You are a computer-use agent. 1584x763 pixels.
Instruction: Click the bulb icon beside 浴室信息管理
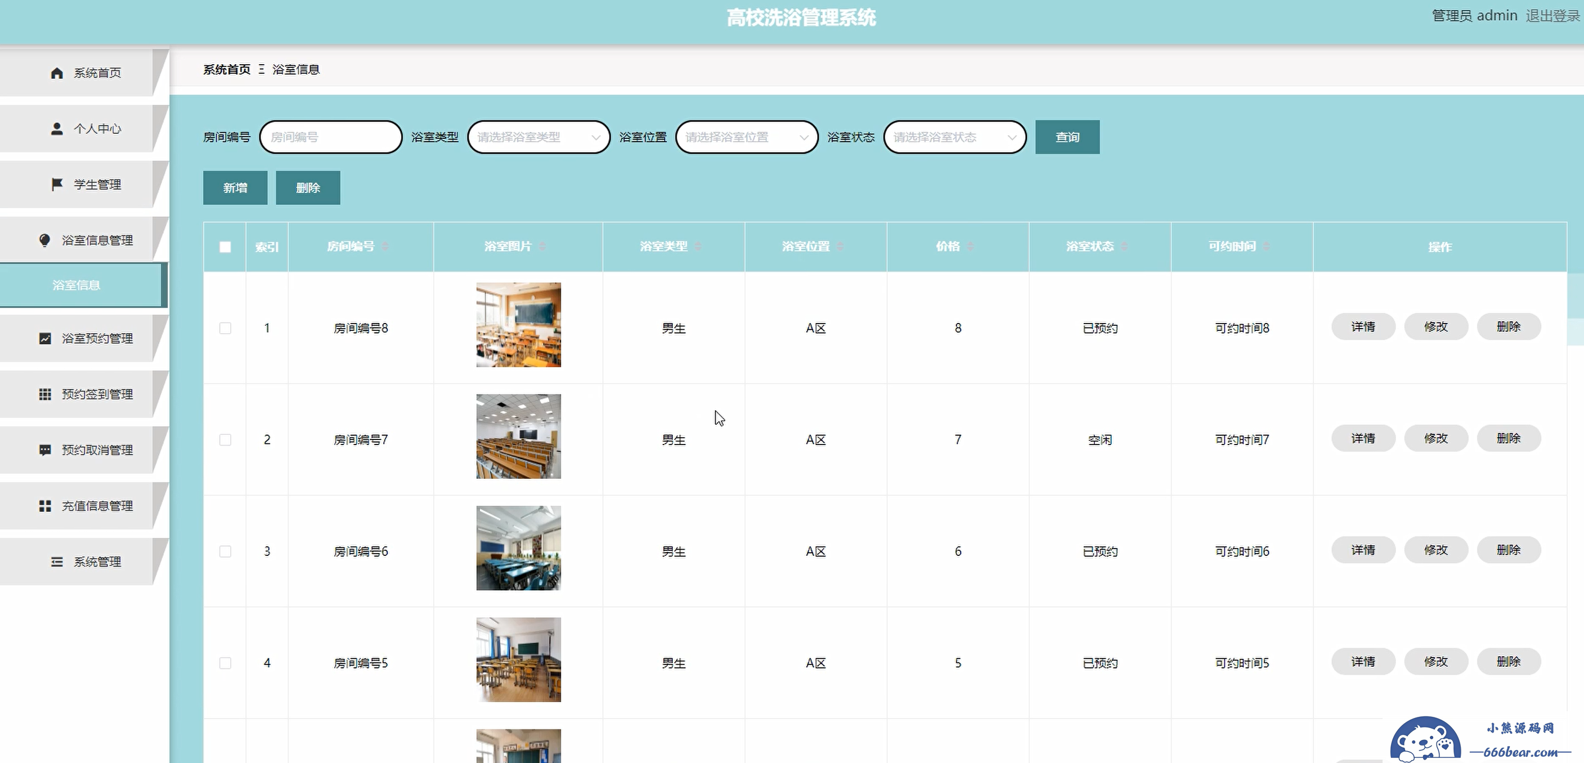pyautogui.click(x=45, y=240)
